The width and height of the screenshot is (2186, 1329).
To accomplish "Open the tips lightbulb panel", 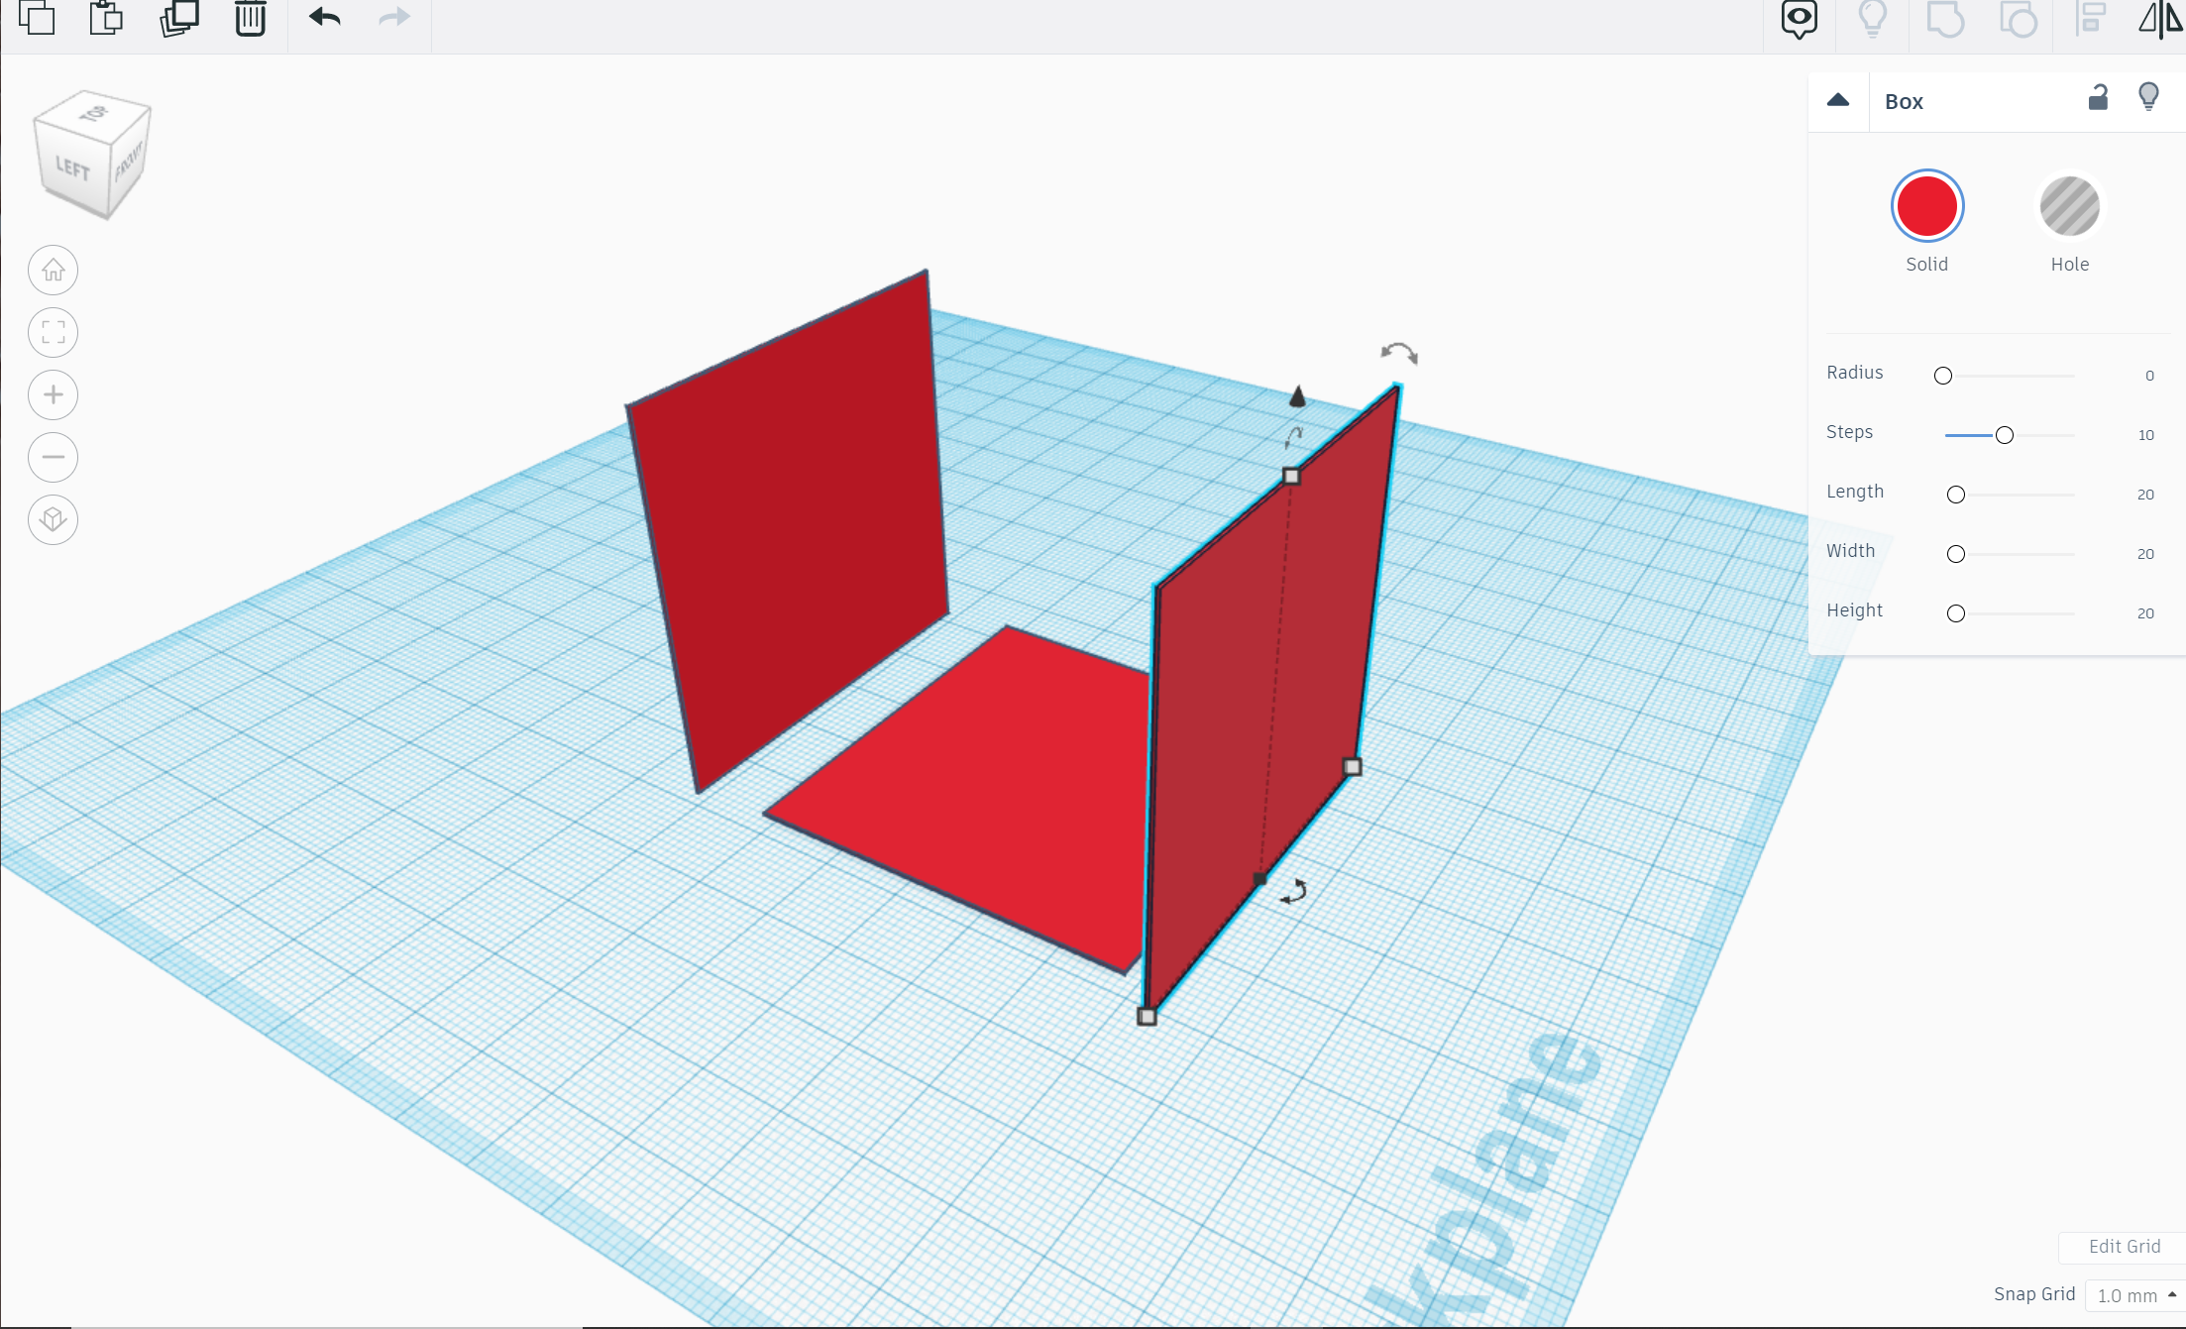I will click(x=1872, y=17).
